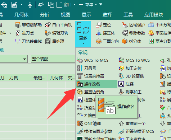171x140 pixels.
Task: Switch to the 工具 ribbon tab
Action: [128, 15]
